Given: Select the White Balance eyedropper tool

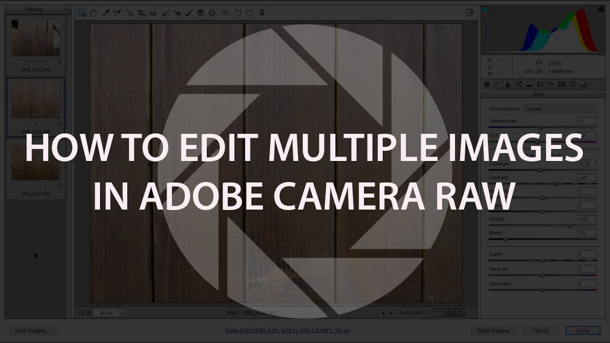Looking at the screenshot, I should [x=106, y=13].
